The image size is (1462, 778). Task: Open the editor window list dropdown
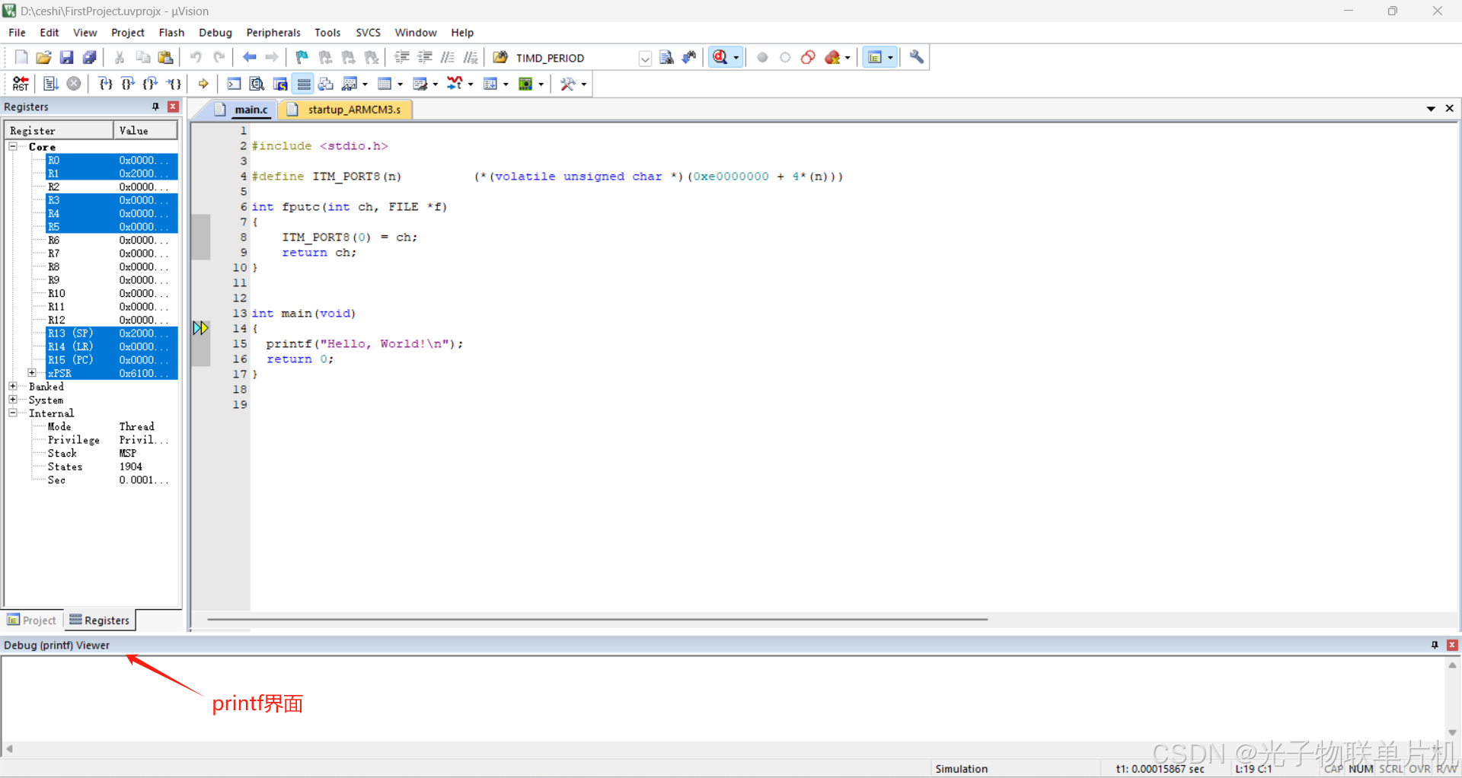click(1431, 109)
